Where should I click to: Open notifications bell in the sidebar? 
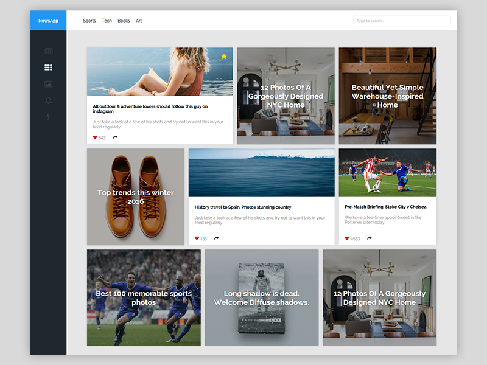[48, 100]
